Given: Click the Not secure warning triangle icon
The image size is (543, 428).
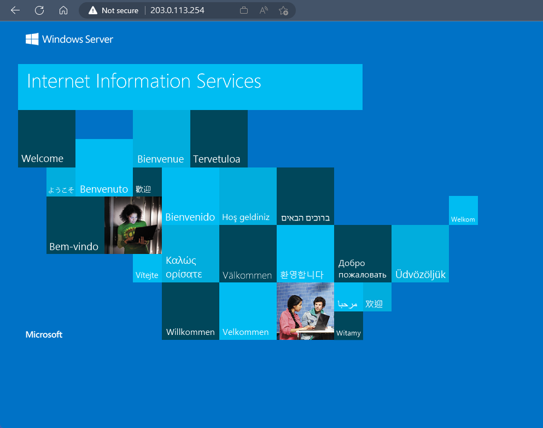Looking at the screenshot, I should [x=93, y=10].
